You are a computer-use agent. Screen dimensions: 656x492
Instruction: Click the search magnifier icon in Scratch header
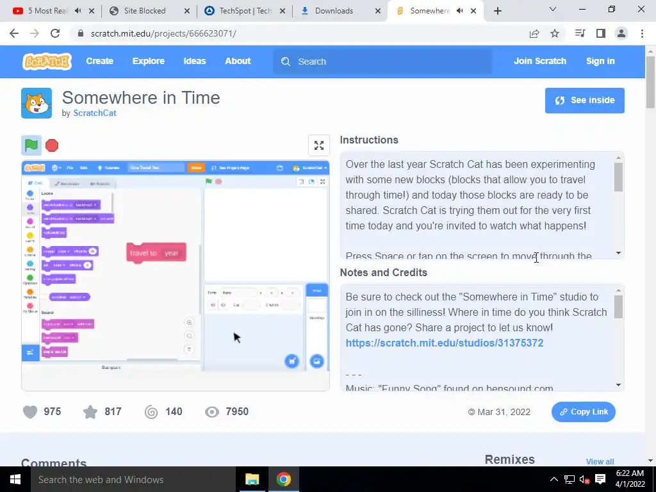tap(286, 61)
